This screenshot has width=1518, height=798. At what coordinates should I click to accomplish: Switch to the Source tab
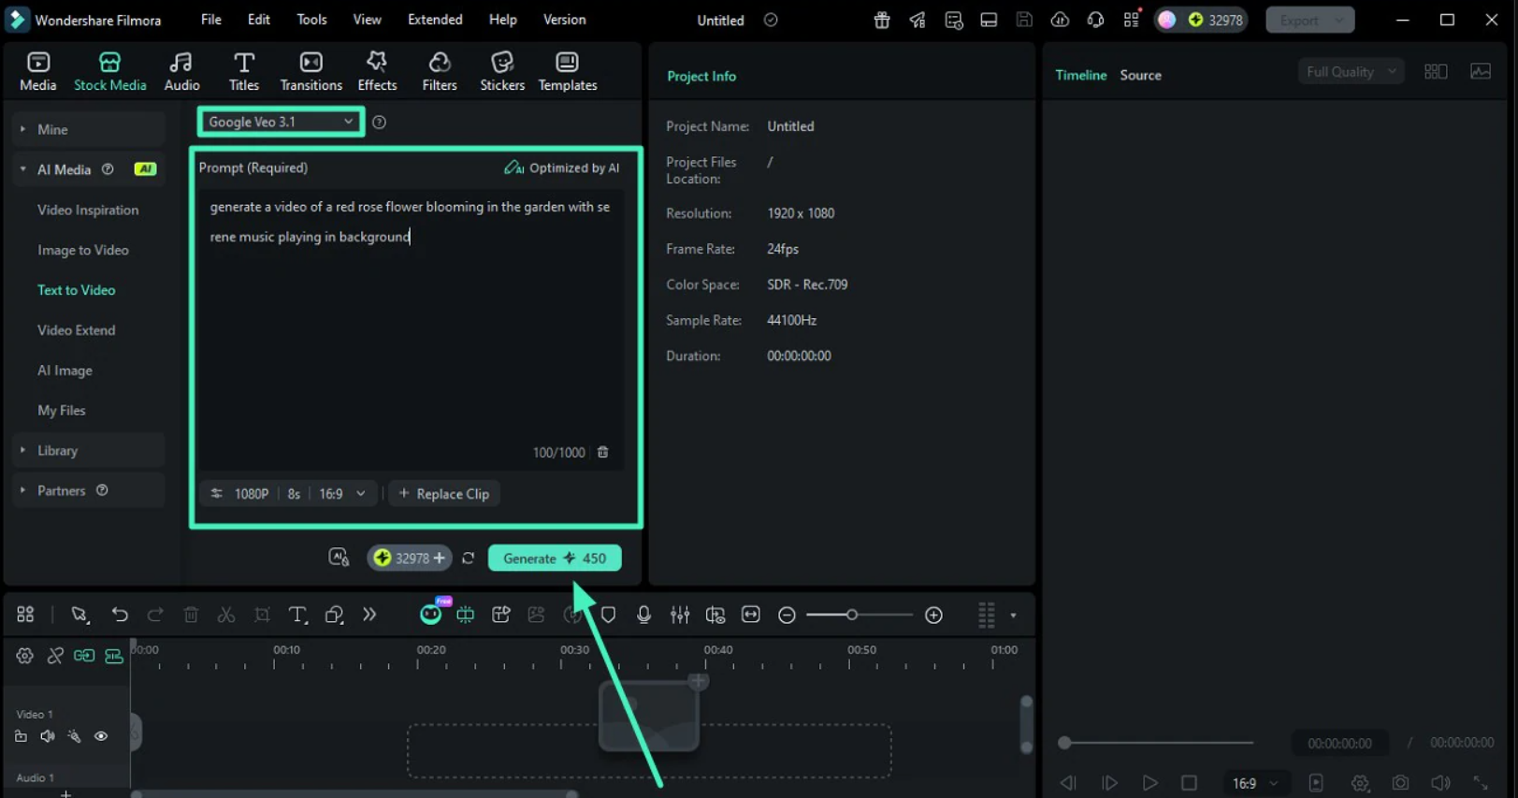[x=1140, y=75]
